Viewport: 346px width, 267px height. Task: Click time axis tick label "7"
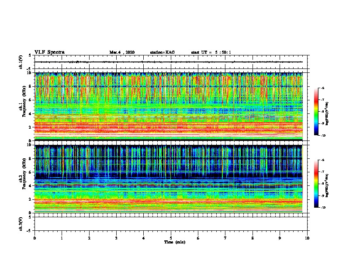(x=225, y=238)
